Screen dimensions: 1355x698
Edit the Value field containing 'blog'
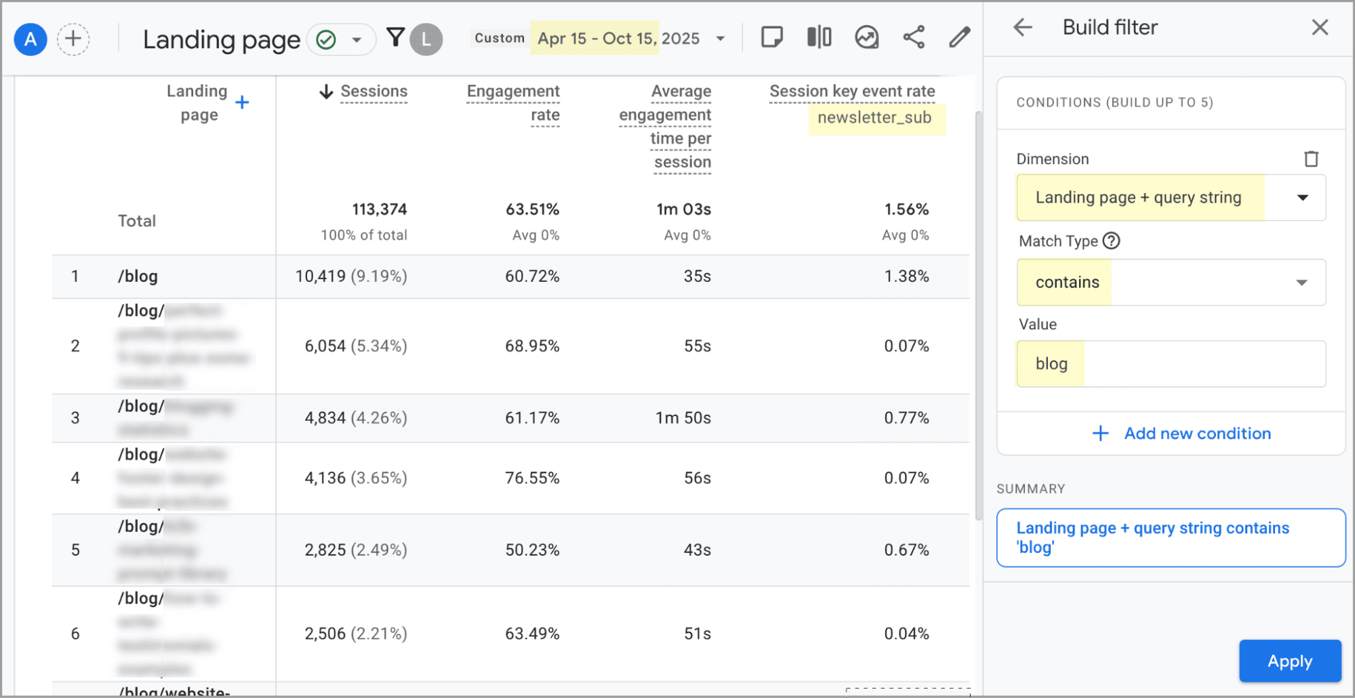pyautogui.click(x=1171, y=364)
